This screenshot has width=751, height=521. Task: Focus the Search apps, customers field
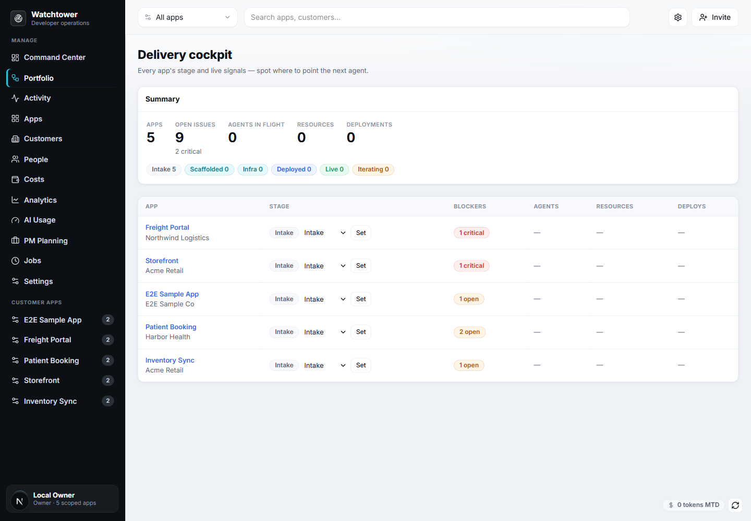[437, 17]
